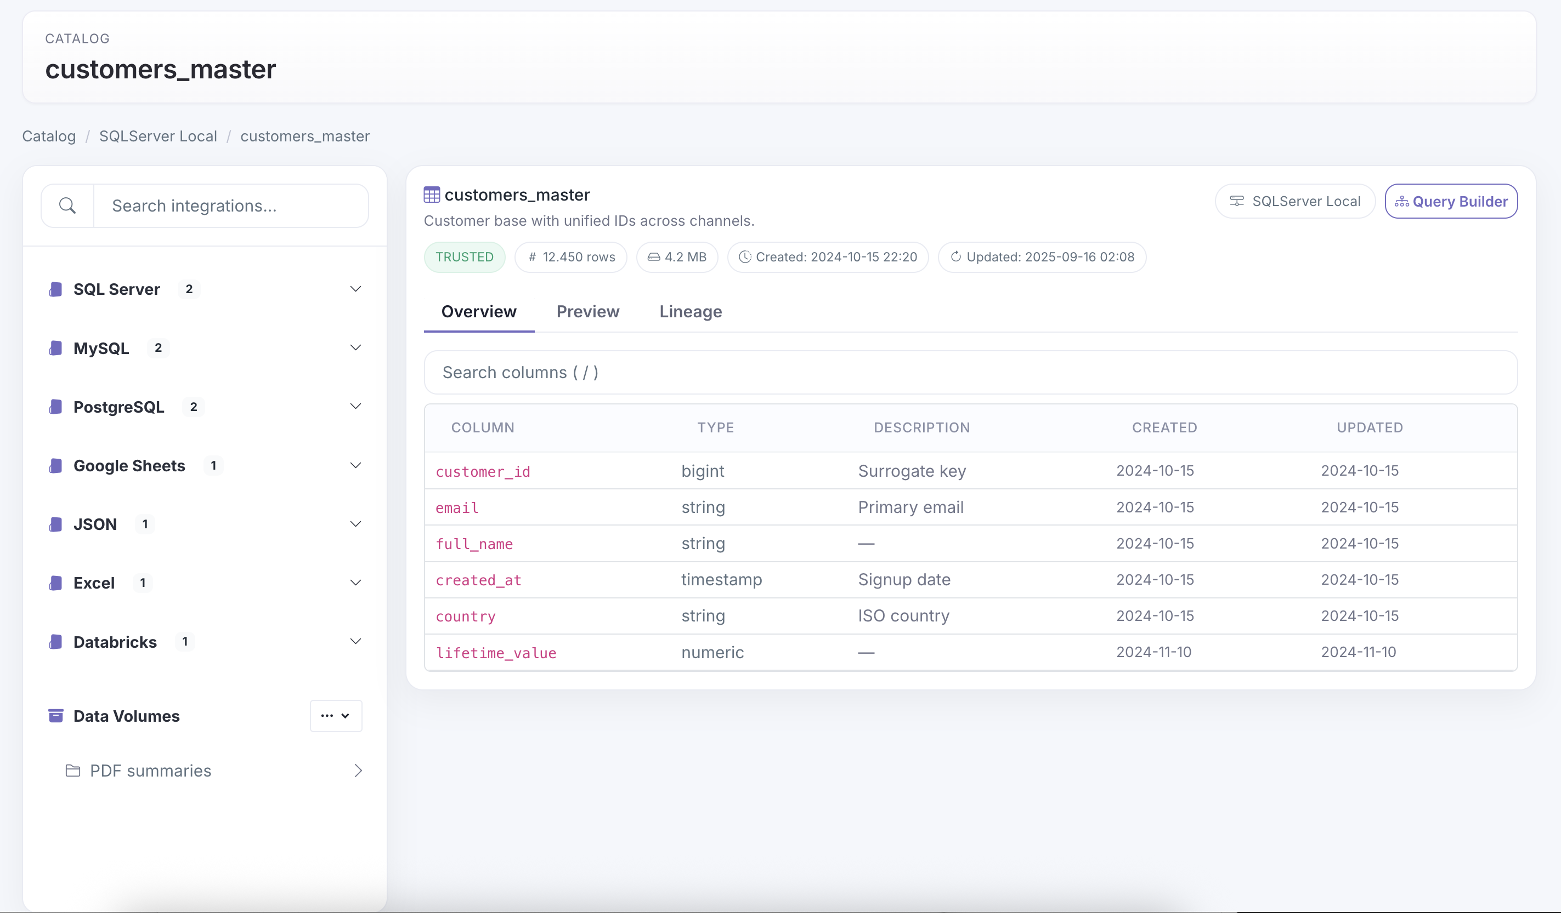Screen dimensions: 1561x913
Task: Click the lifetime_value column name
Action: (495, 652)
